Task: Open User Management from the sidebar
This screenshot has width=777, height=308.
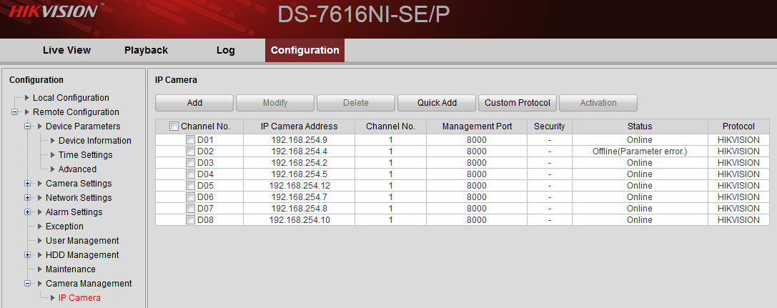Action: click(x=82, y=241)
